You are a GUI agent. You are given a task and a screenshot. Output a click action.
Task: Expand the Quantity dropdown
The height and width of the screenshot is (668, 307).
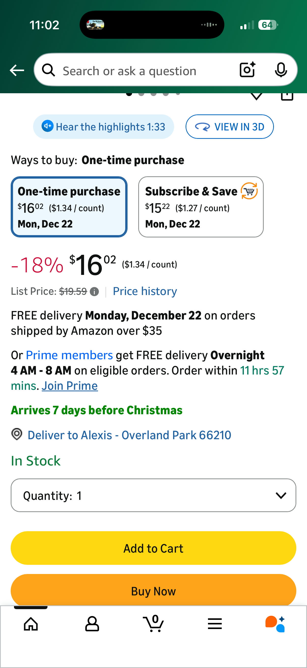click(x=153, y=495)
